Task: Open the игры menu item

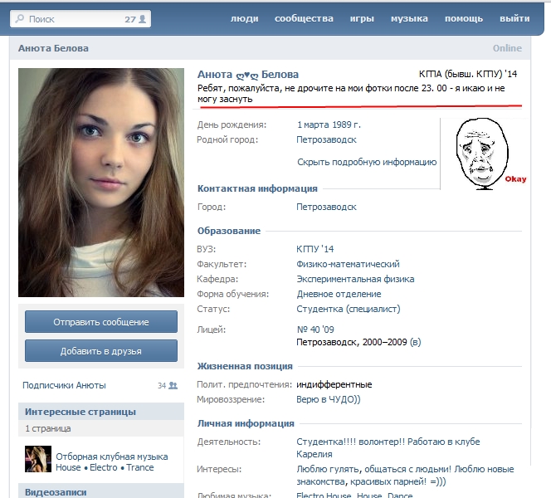Action: tap(362, 18)
